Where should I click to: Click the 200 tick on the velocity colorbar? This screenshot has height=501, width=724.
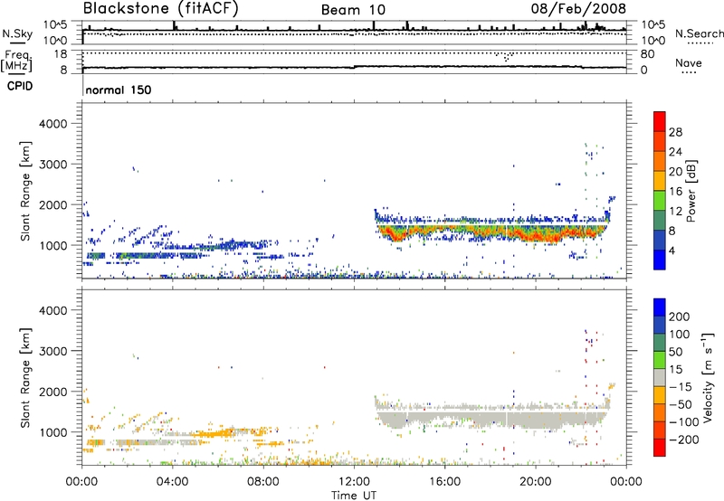680,317
